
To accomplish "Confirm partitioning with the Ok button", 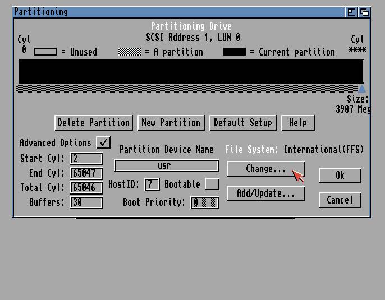I will pos(340,176).
